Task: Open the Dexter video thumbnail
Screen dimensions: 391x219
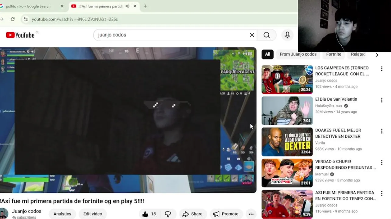Action: (287, 142)
